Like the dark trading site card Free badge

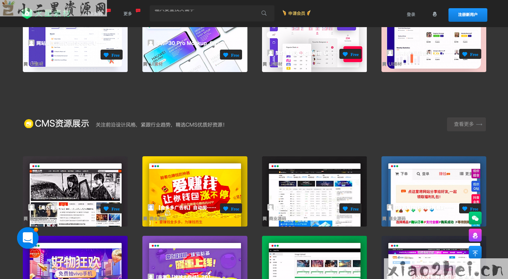coord(350,208)
